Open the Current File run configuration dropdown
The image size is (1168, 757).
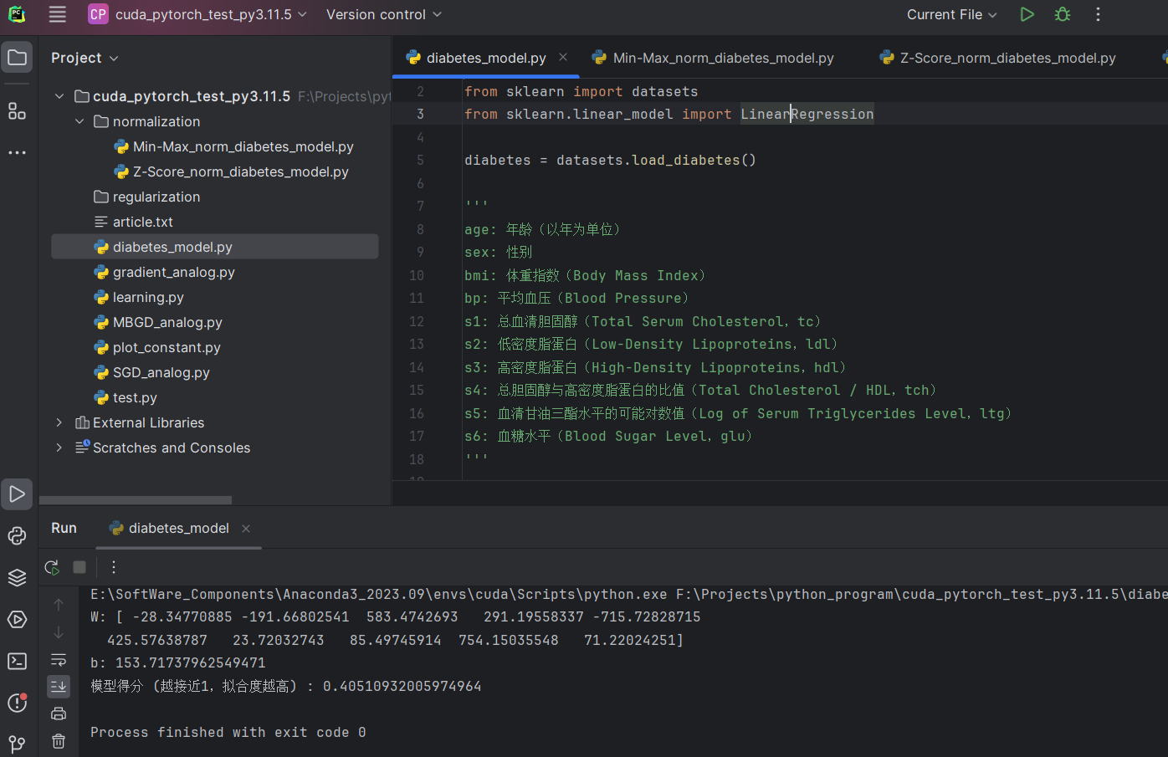point(951,14)
